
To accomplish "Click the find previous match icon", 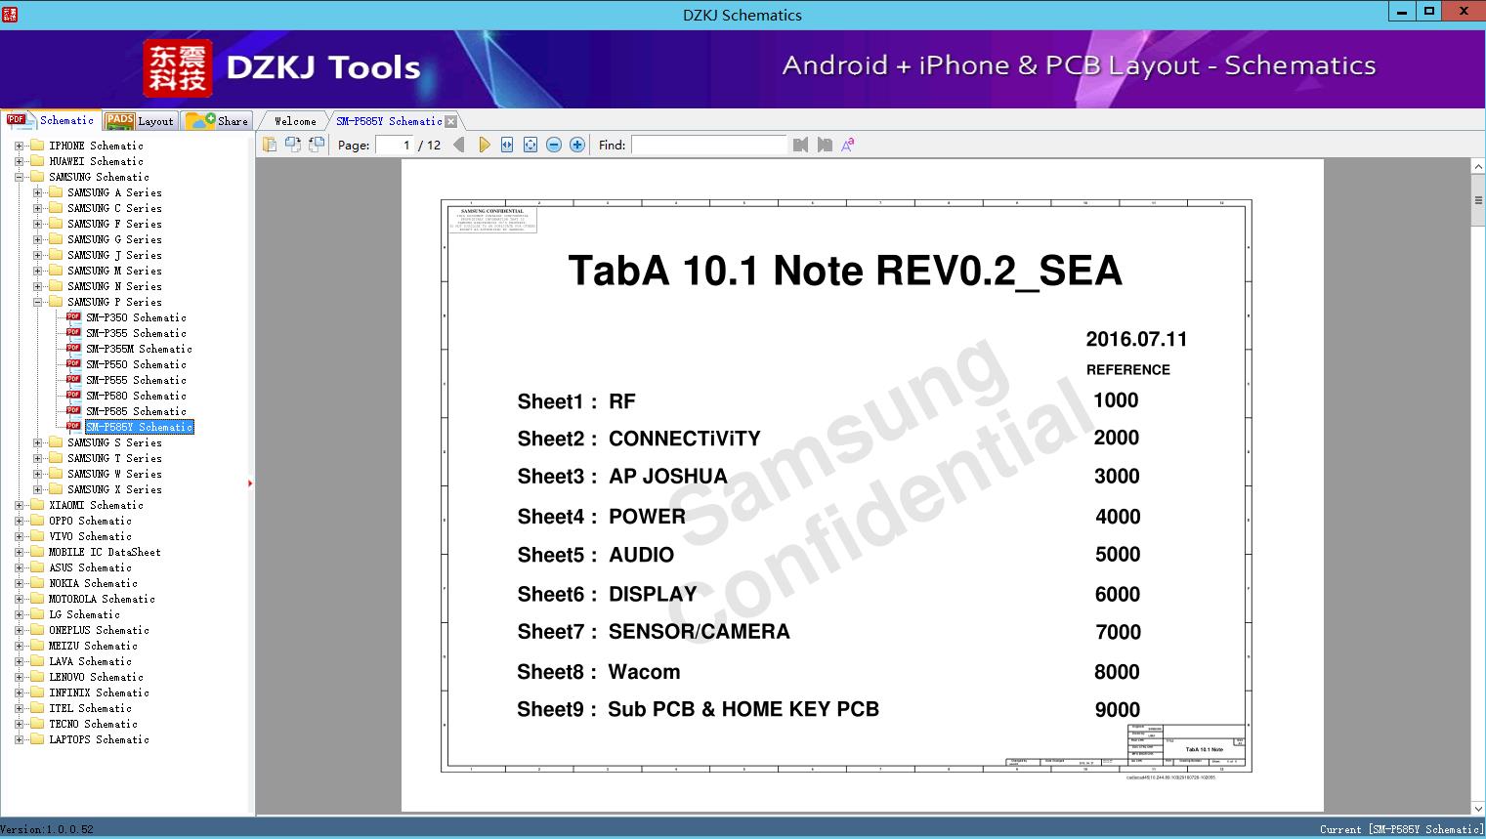I will pyautogui.click(x=801, y=145).
